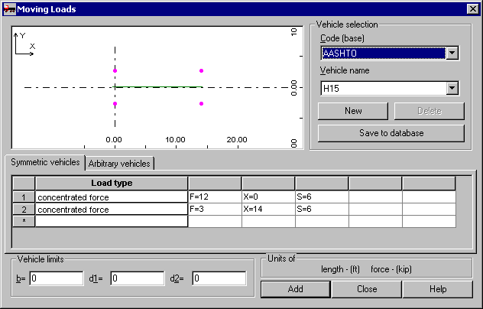This screenshot has height=309, width=483.
Task: Click the empty load type cell in new row
Action: click(112, 221)
